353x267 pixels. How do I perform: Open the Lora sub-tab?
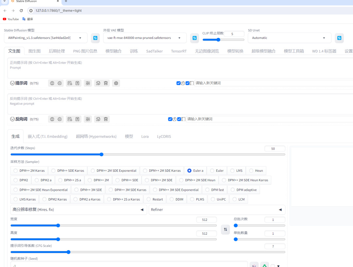(x=145, y=136)
